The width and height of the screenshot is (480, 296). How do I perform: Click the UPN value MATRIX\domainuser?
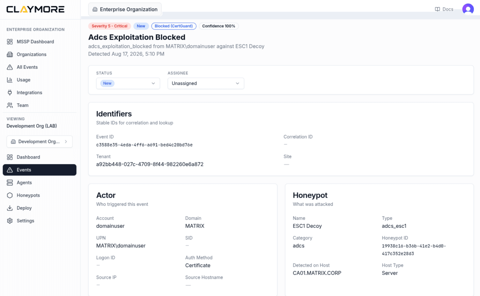[x=121, y=246]
